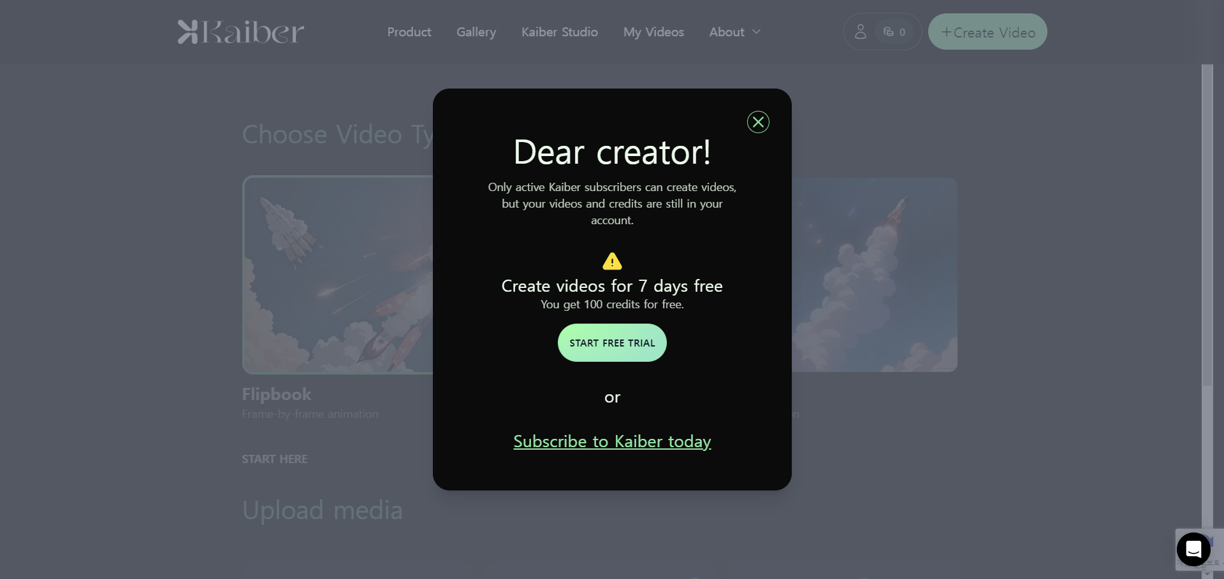Go to the Gallery page

pyautogui.click(x=476, y=32)
